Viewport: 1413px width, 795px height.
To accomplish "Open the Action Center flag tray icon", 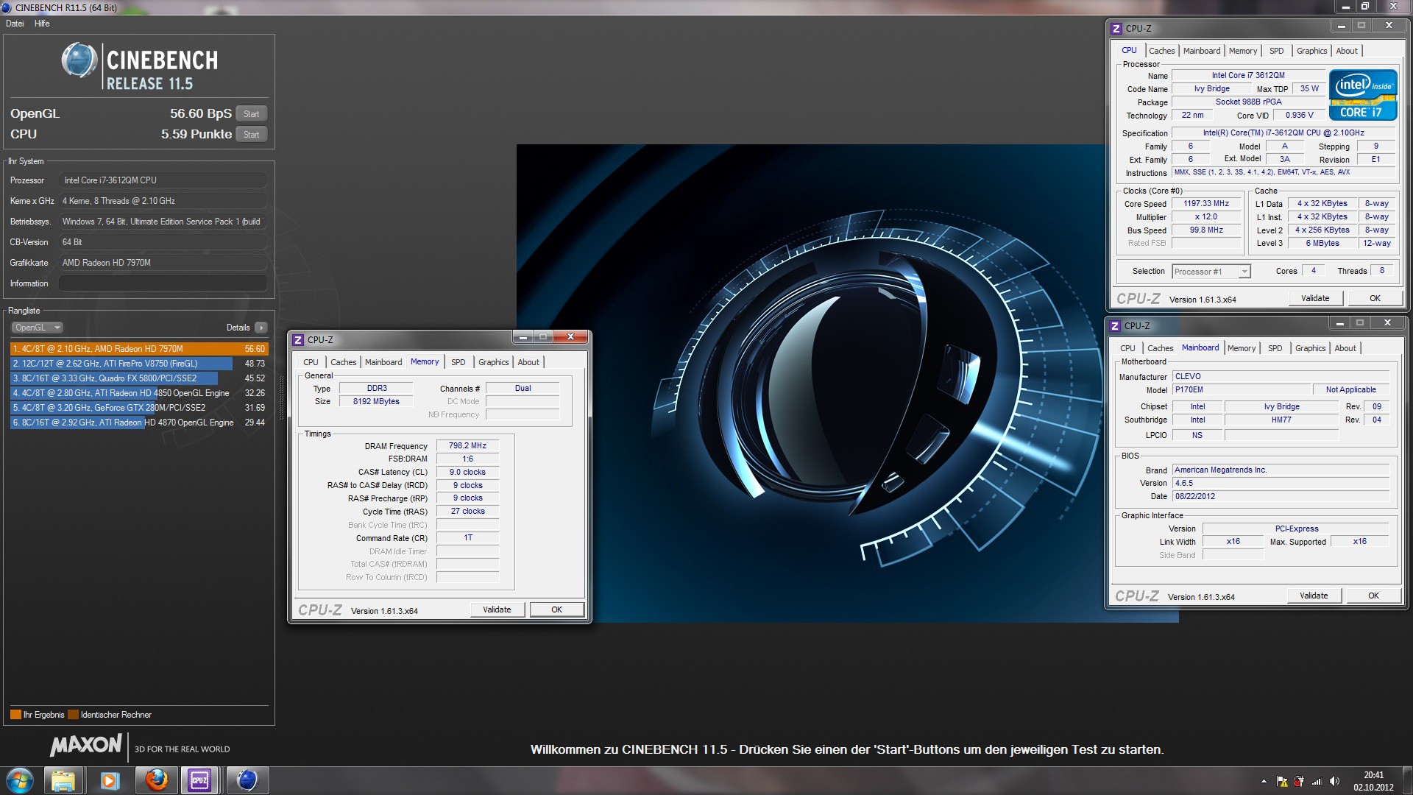I will (x=1282, y=781).
